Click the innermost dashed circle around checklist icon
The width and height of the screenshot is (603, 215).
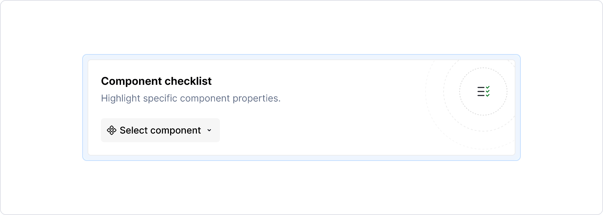pyautogui.click(x=460, y=91)
